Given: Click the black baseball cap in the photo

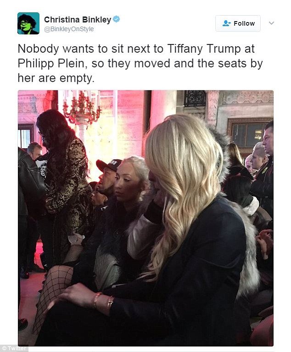Looking at the screenshot, I should pos(108,165).
